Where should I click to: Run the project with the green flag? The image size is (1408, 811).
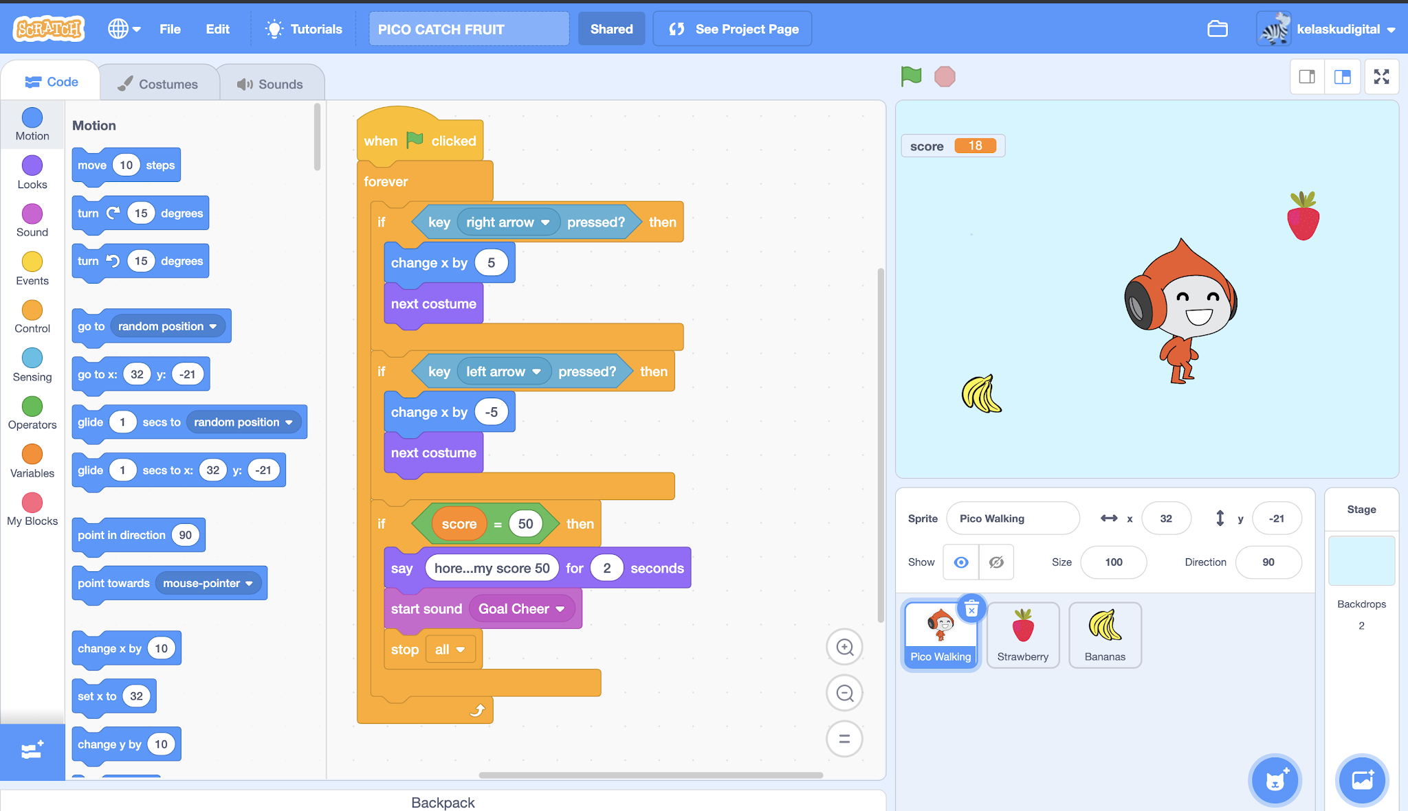(x=910, y=76)
